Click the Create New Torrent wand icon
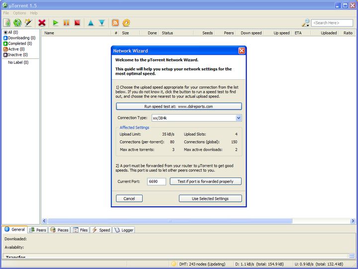 [28, 23]
